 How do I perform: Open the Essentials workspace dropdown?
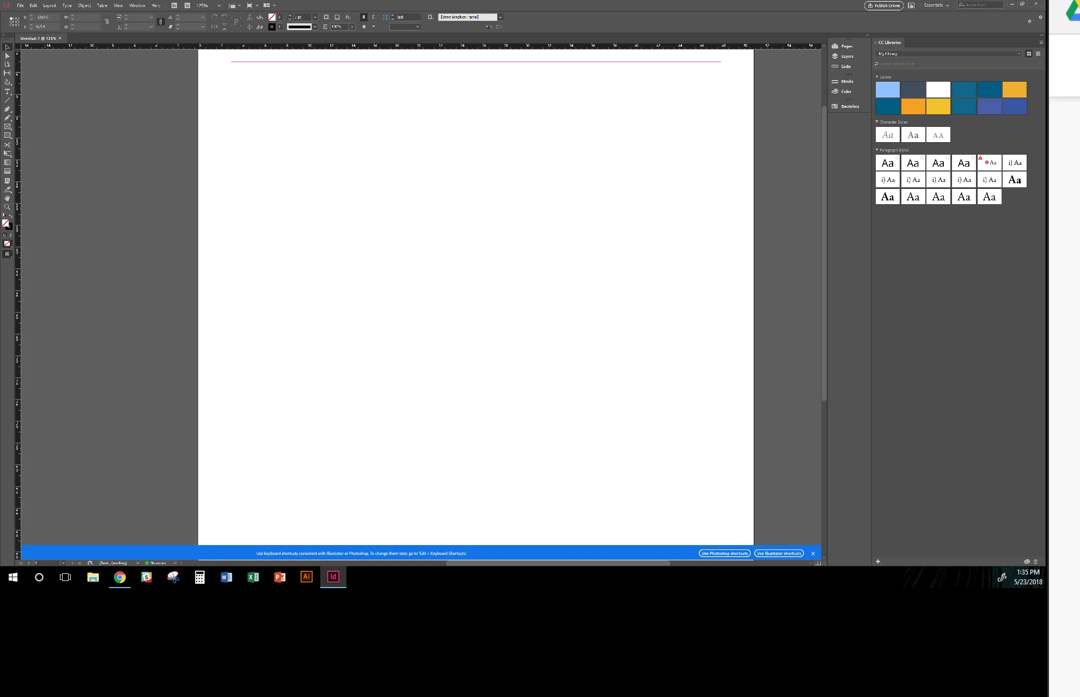click(x=936, y=5)
